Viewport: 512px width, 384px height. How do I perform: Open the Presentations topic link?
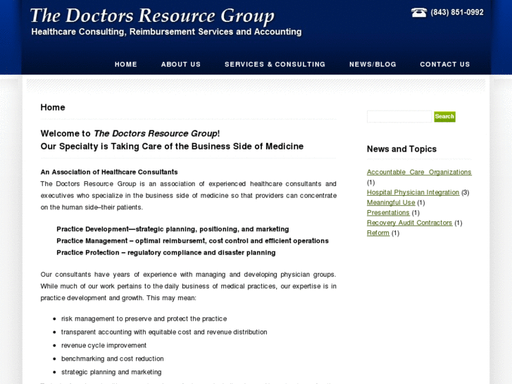(x=388, y=212)
